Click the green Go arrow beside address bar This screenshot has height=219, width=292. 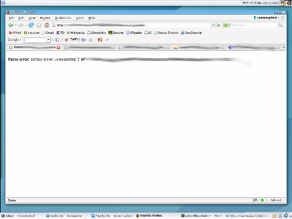click(219, 25)
